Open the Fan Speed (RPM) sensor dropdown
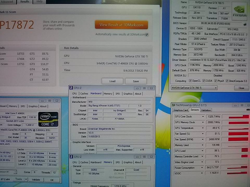Viewport: 250px width, 187px height. [202, 139]
